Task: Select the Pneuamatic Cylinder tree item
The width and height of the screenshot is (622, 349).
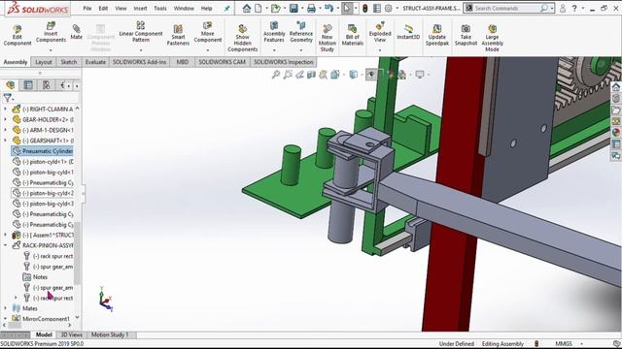Action: (43, 151)
